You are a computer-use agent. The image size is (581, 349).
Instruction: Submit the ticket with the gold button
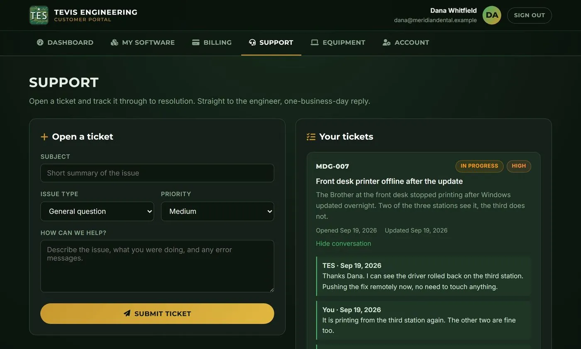coord(157,314)
